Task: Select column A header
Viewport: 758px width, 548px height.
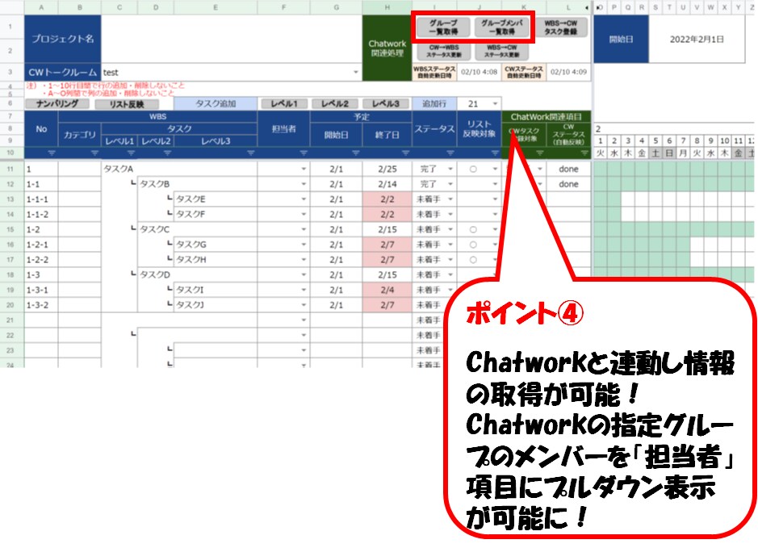Action: coord(41,7)
